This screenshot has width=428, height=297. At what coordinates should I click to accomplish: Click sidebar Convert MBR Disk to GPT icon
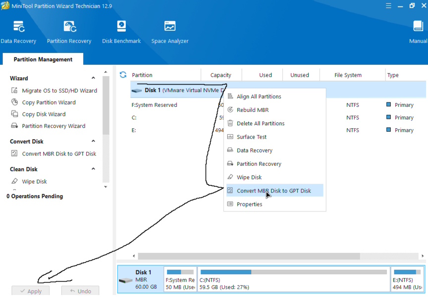(14, 153)
